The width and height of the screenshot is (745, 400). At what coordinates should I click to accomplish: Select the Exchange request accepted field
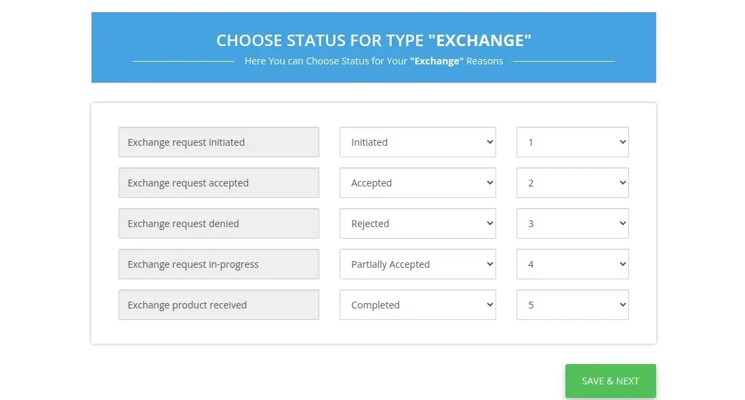click(x=218, y=182)
